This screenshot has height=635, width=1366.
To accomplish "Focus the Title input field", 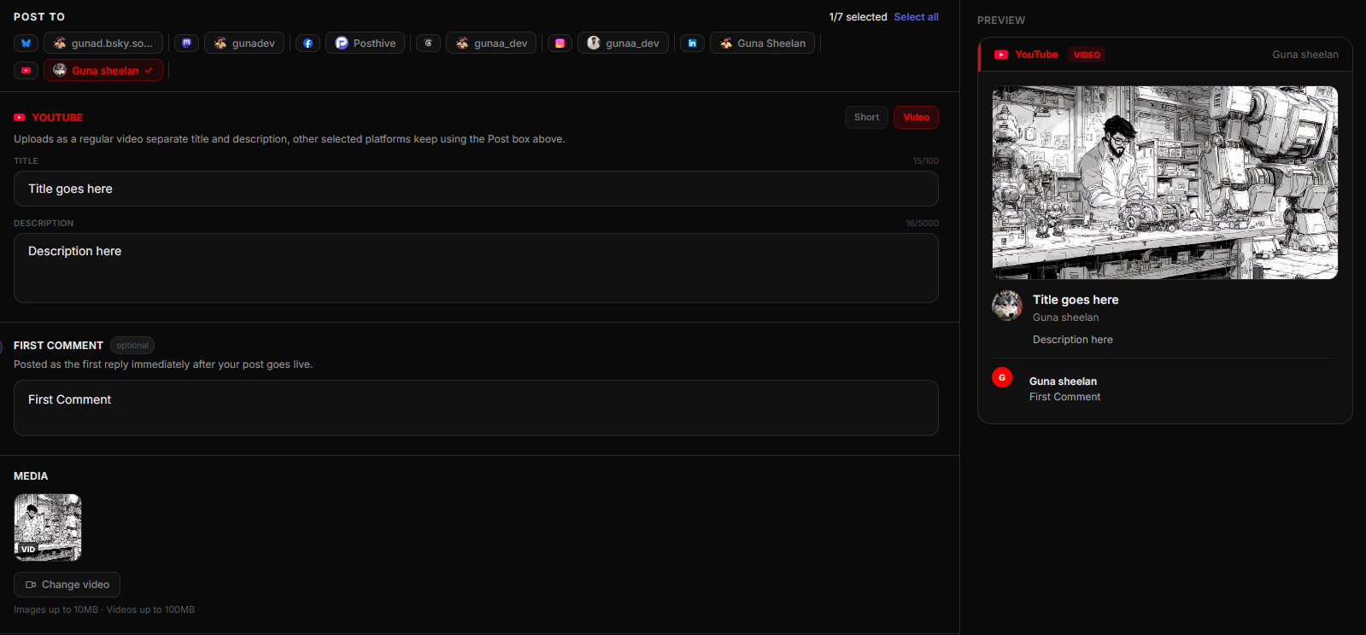I will (476, 189).
